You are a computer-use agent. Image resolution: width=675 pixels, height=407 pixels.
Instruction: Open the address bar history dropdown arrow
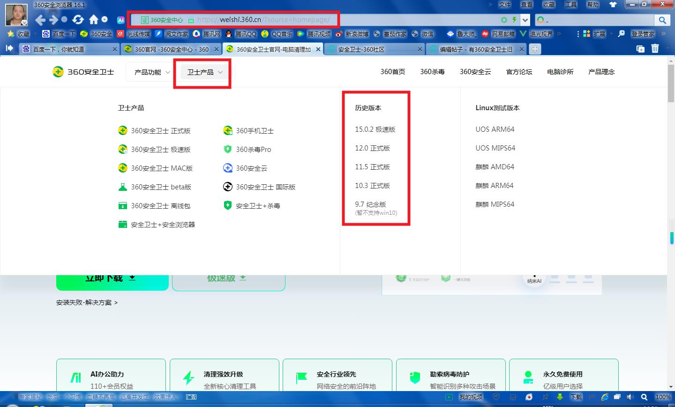click(525, 20)
